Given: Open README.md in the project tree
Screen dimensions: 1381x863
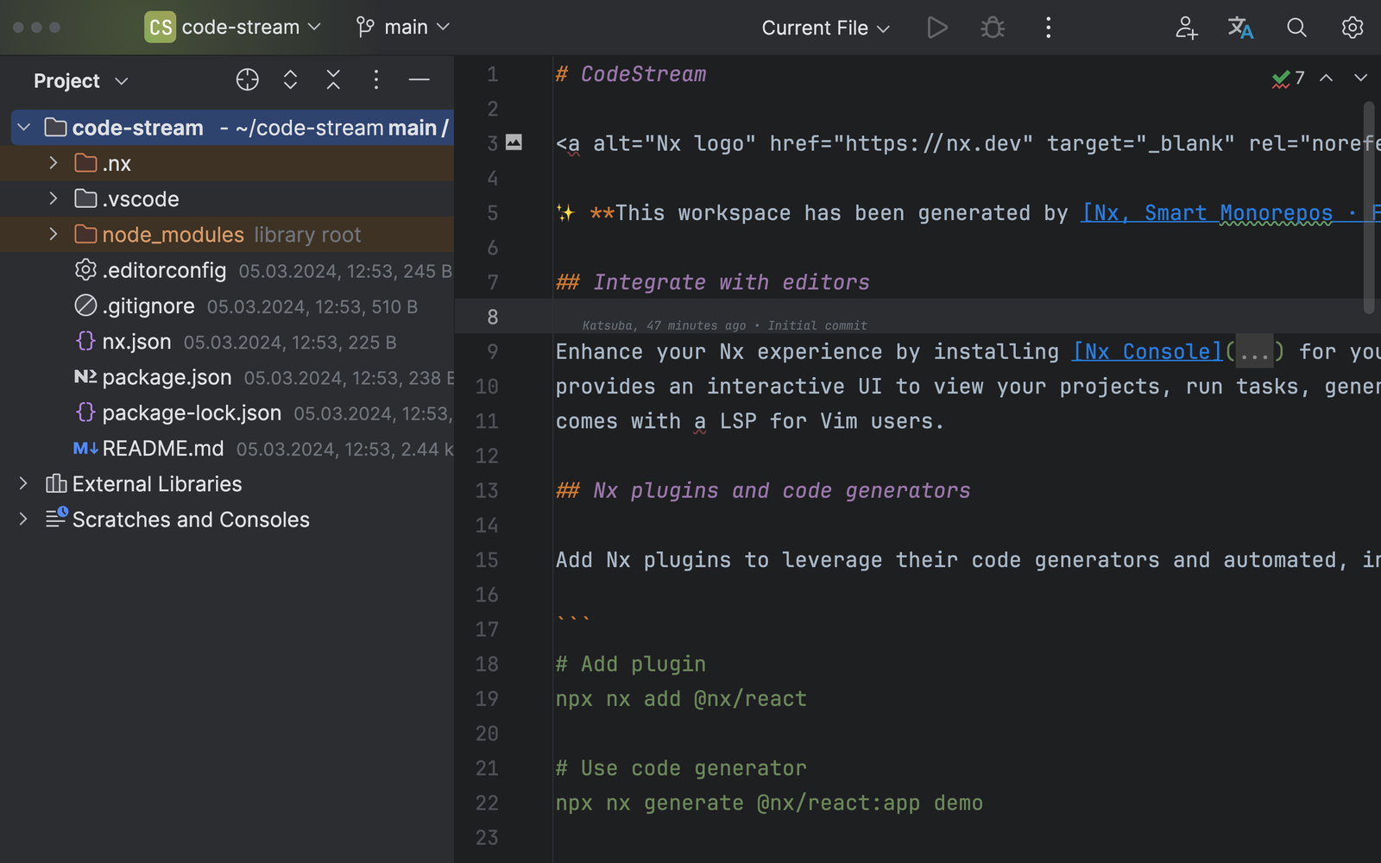Looking at the screenshot, I should point(227,448).
